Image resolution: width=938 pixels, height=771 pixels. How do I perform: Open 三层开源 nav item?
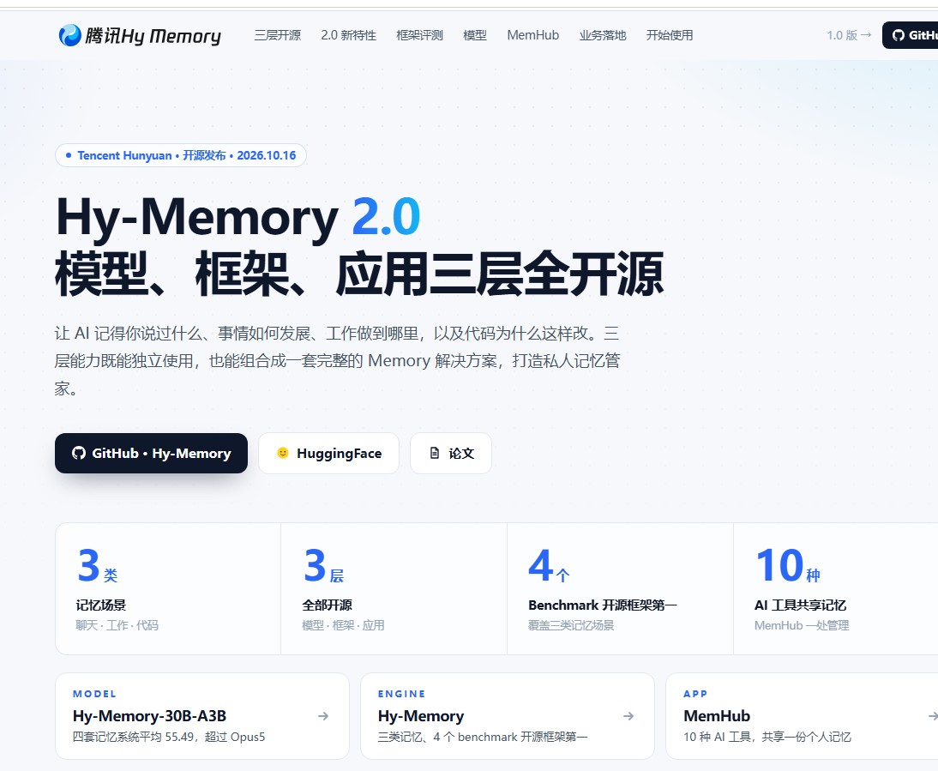click(x=278, y=35)
